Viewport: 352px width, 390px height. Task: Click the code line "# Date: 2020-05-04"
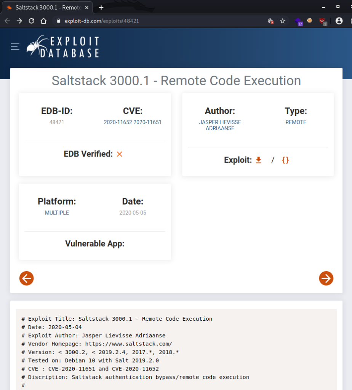51,327
